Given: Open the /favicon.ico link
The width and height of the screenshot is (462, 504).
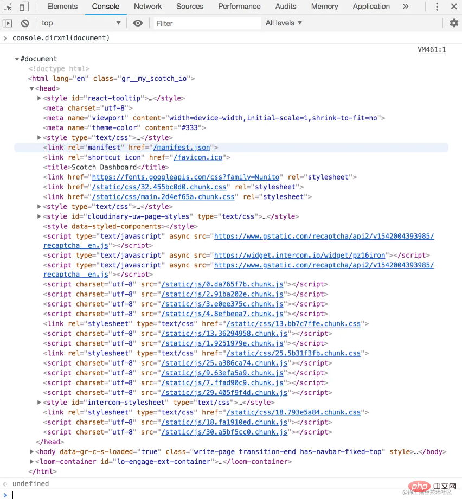Looking at the screenshot, I should point(197,157).
